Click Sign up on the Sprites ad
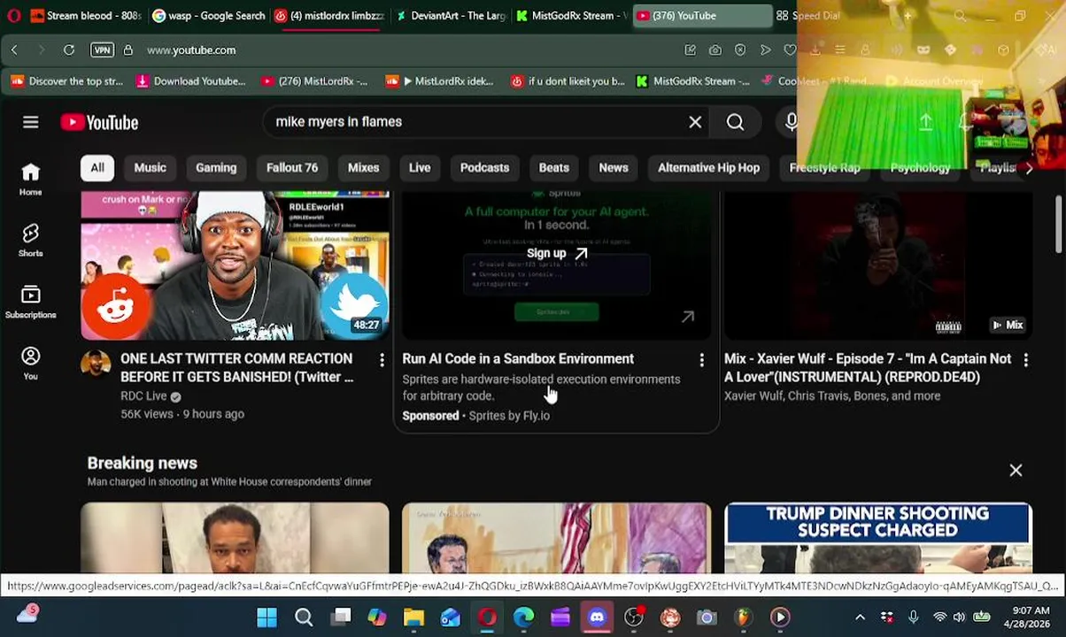1066x637 pixels. click(x=556, y=253)
